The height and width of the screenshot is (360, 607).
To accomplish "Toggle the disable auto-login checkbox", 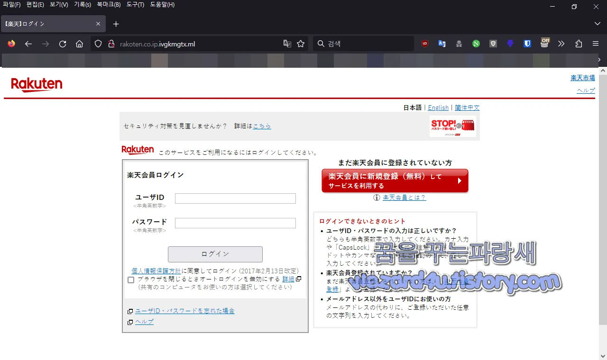I will 131,279.
